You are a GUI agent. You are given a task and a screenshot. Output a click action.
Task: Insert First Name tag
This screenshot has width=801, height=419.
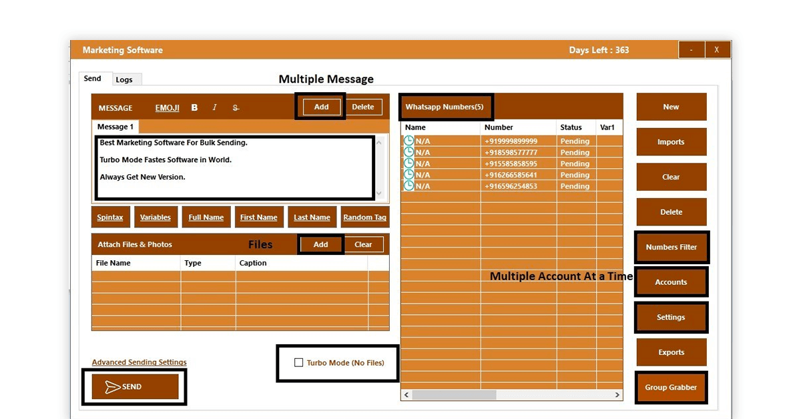(259, 217)
